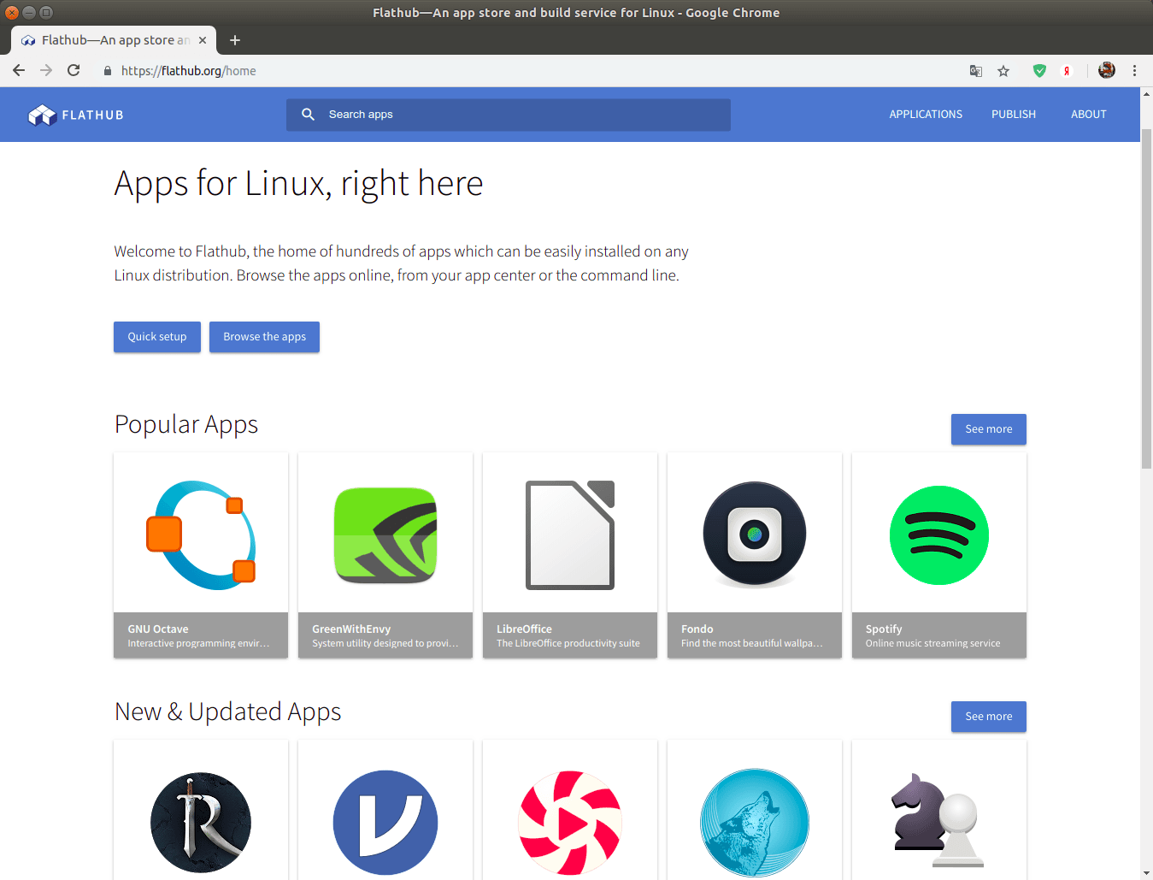This screenshot has width=1153, height=880.
Task: Click 'Online music streaming service' text
Action: [932, 643]
